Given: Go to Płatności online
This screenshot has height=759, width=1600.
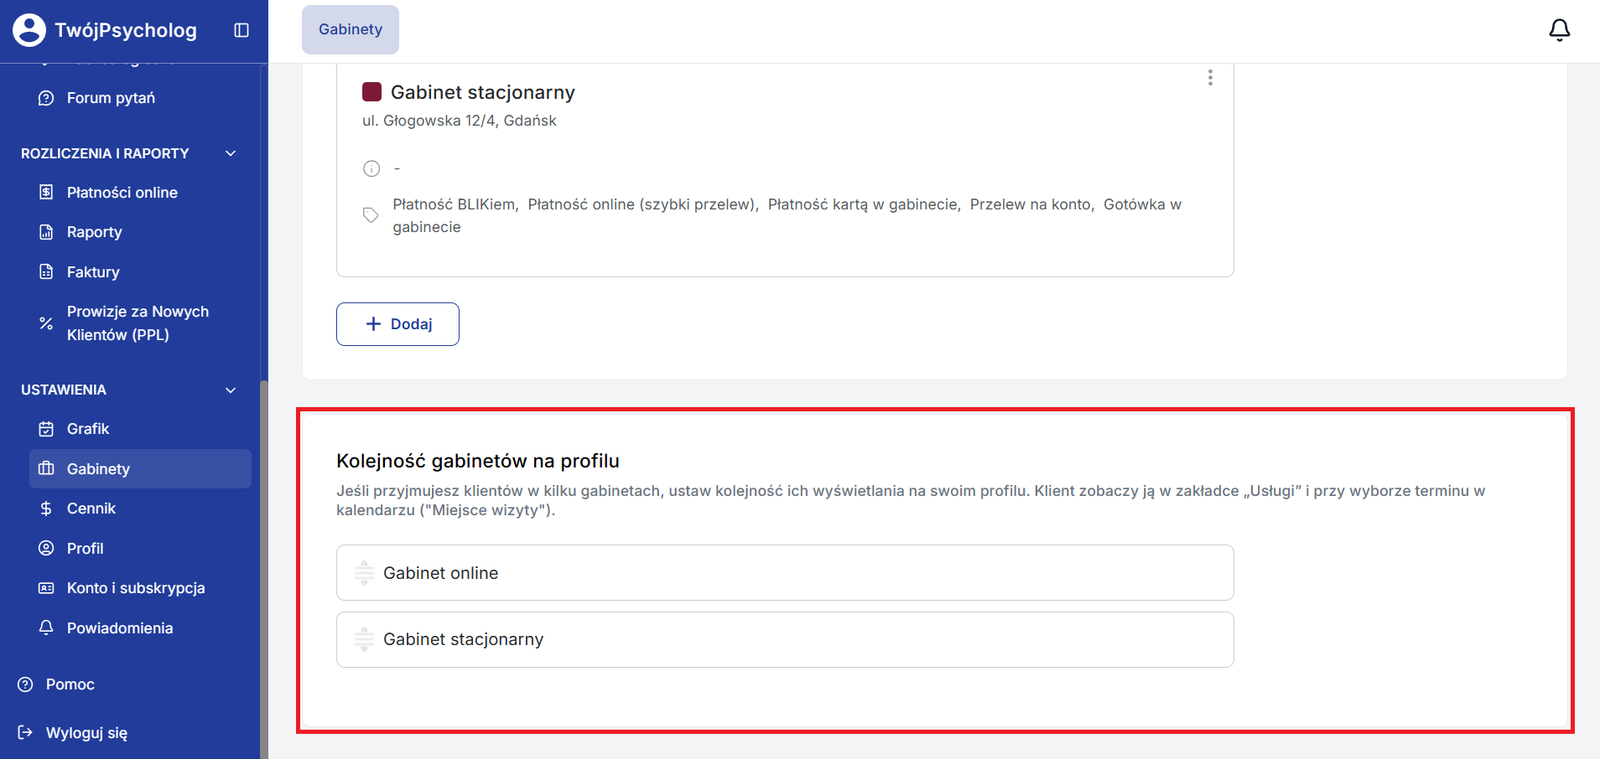Looking at the screenshot, I should click(122, 193).
